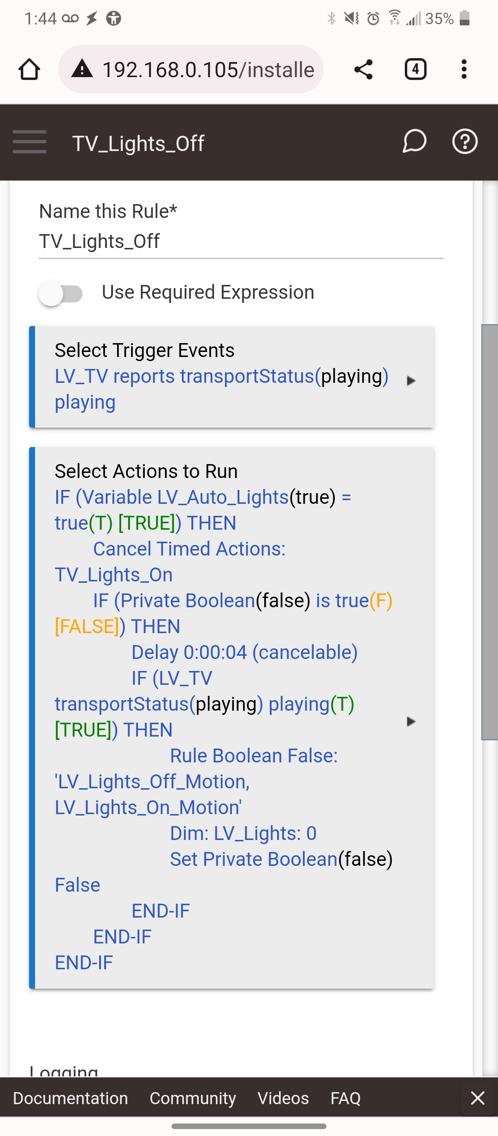Tap the chat bubble icon in header
Viewport: 498px width, 1136px height.
(x=414, y=141)
